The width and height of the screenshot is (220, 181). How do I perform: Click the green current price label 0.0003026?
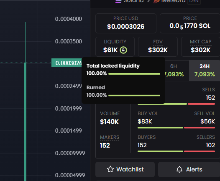[67, 63]
